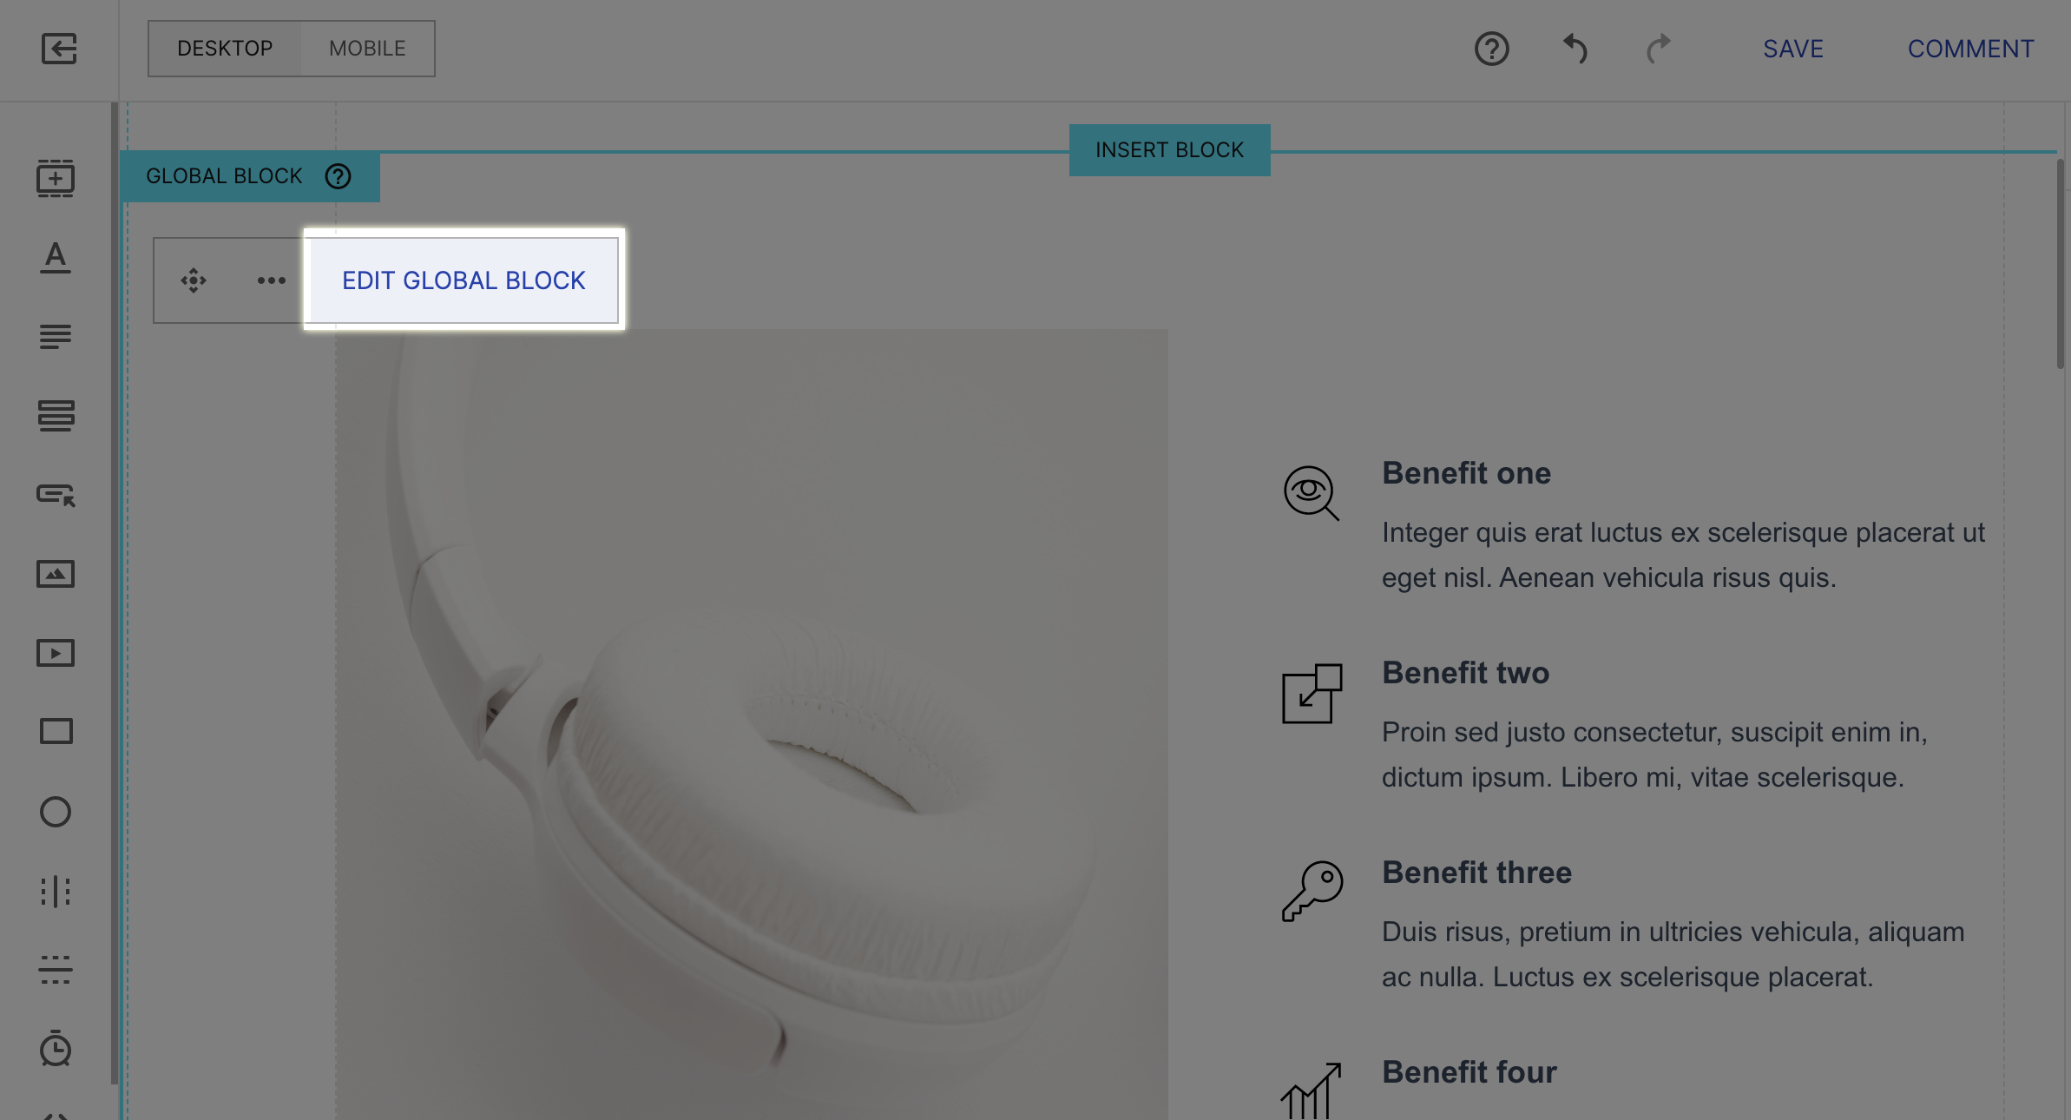This screenshot has height=1120, width=2071.
Task: Click the eye magnifier icon beside Benefit one
Action: point(1312,493)
